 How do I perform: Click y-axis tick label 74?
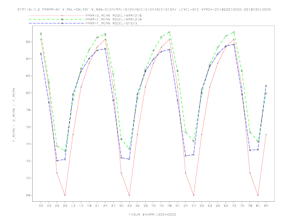(27, 144)
